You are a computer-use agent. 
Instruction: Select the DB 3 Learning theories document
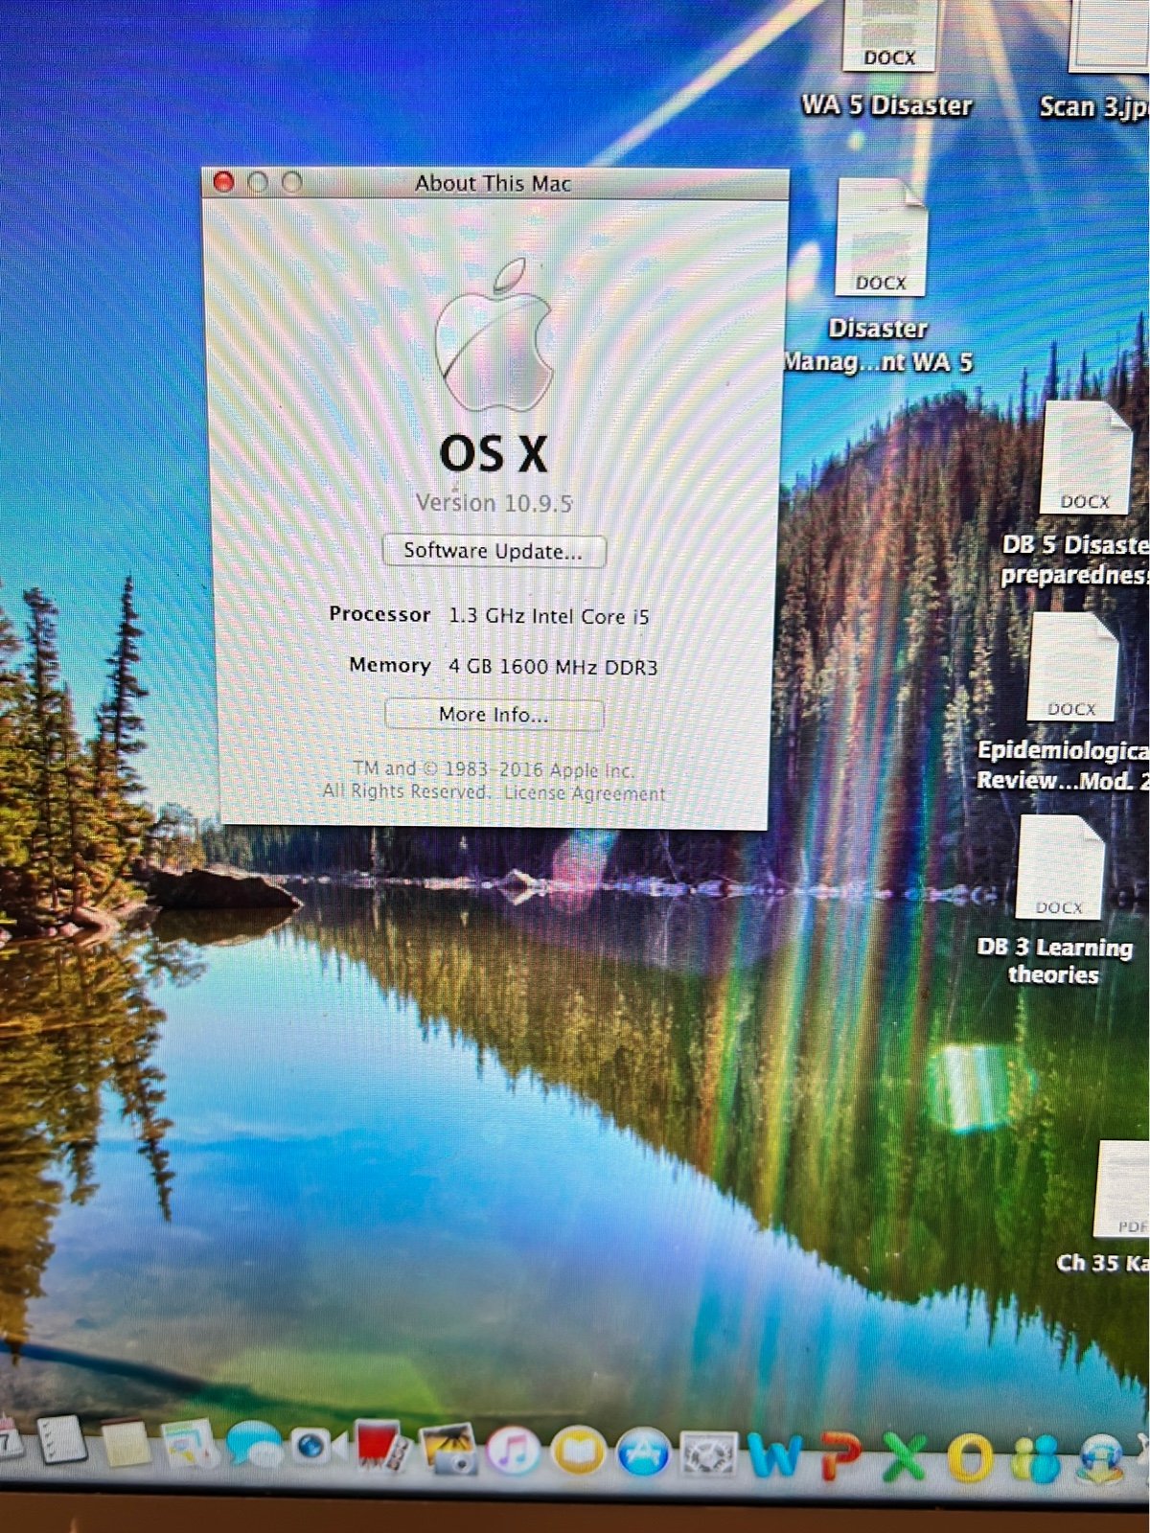click(x=1056, y=901)
